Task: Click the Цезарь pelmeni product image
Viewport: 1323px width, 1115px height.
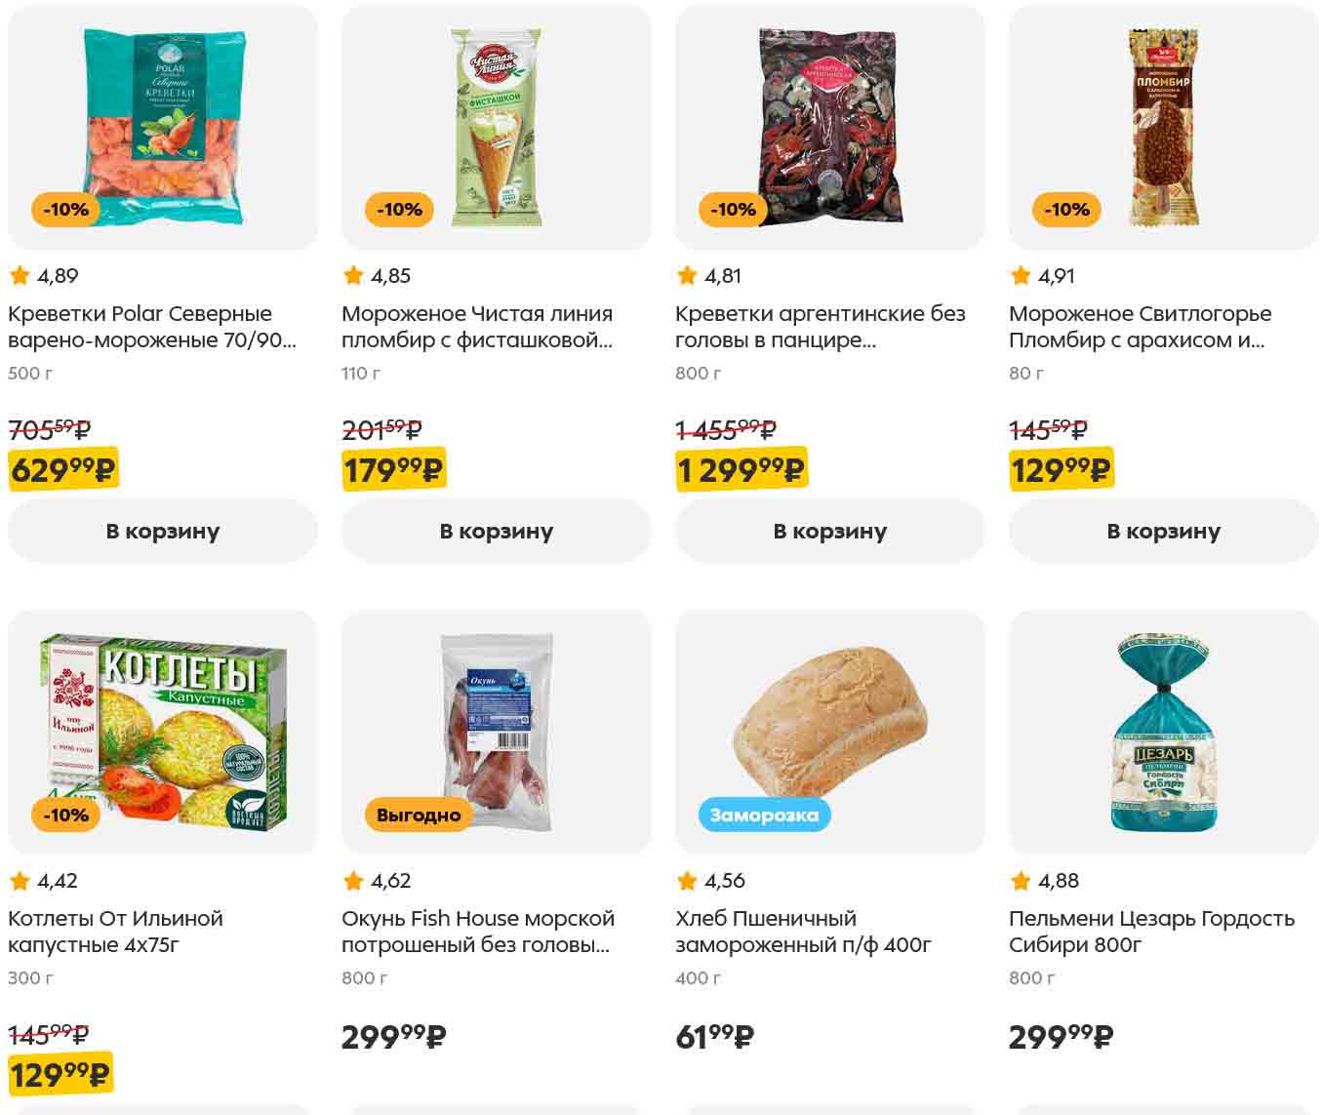Action: [x=1163, y=732]
